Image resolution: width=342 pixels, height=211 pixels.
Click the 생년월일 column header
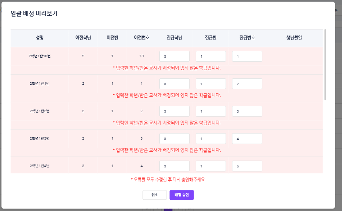(x=294, y=38)
